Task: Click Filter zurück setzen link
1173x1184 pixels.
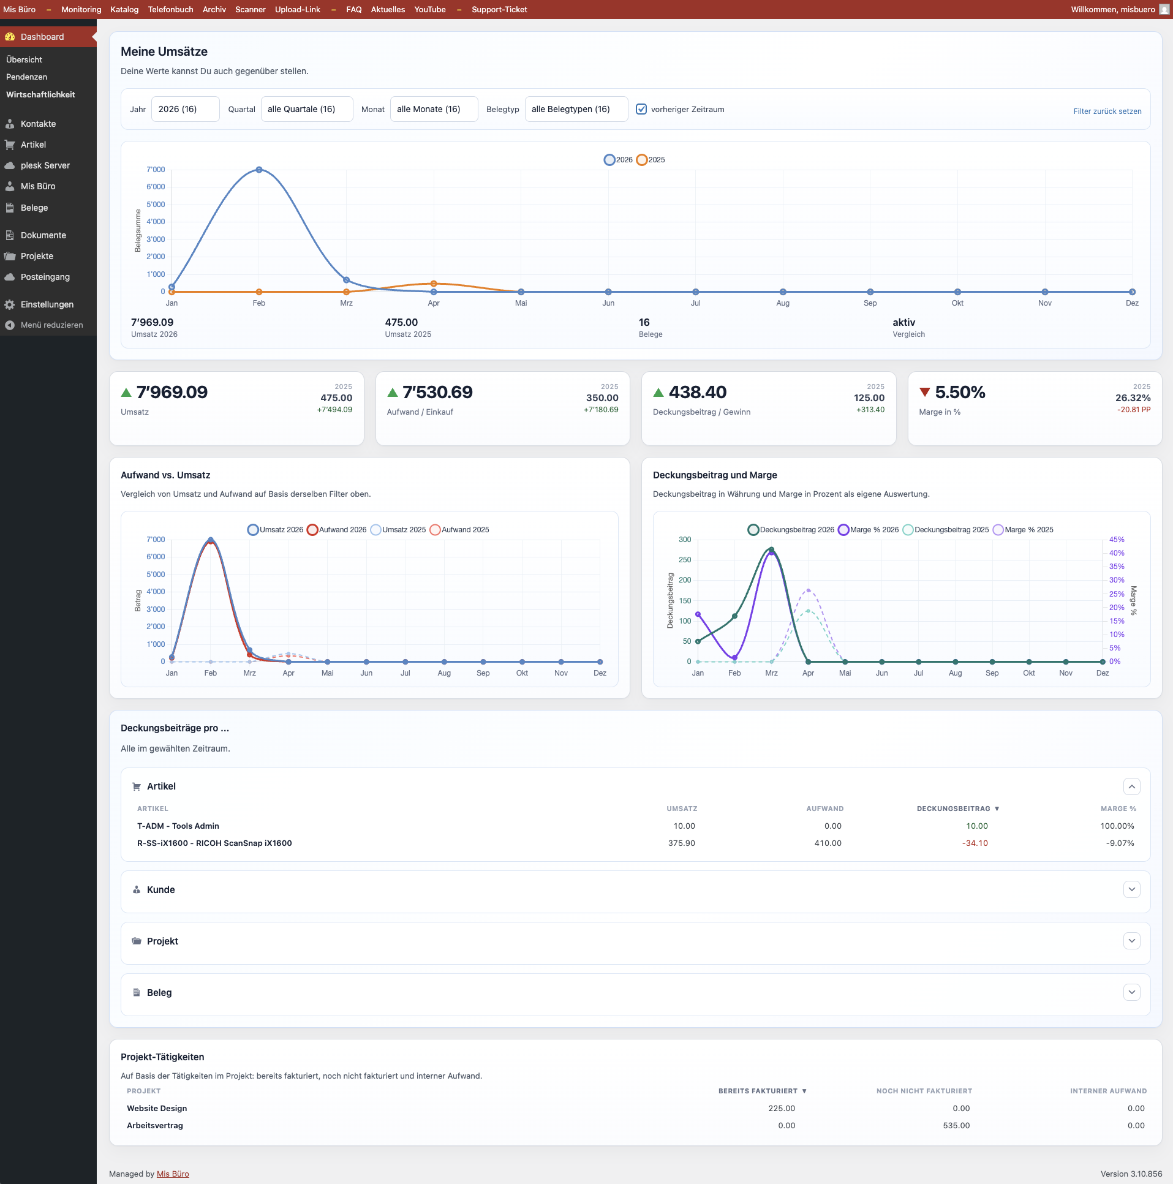Action: click(x=1107, y=111)
